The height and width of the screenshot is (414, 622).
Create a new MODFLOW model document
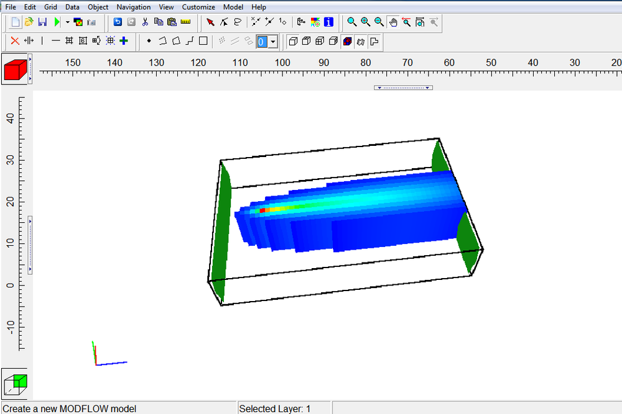[x=14, y=22]
